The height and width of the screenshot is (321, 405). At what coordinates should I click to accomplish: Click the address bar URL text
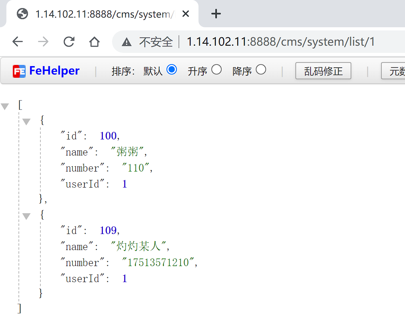(280, 42)
